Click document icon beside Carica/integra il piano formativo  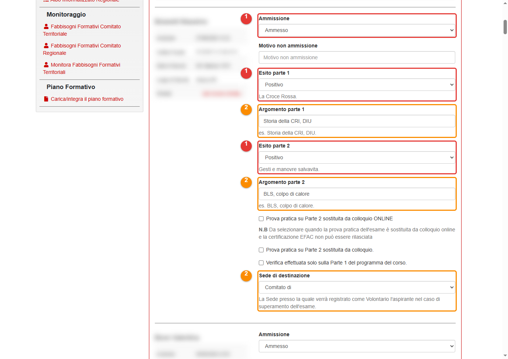pos(46,99)
